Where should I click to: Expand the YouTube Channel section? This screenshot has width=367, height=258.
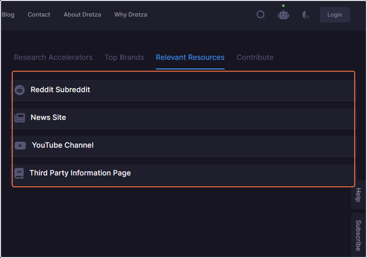(183, 146)
